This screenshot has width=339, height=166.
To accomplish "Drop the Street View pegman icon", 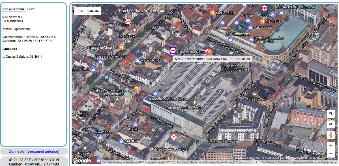I will pyautogui.click(x=331, y=135).
